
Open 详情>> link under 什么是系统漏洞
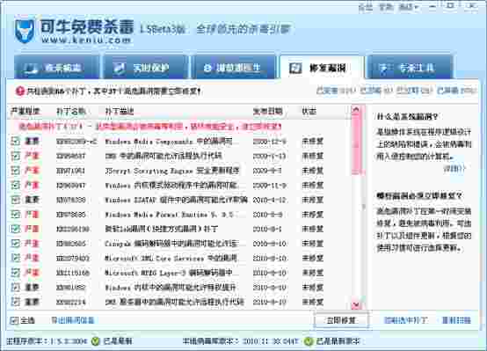[454, 169]
